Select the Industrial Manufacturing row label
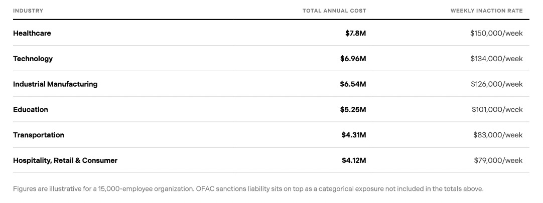Screen dimensions: 543x203 (55, 84)
